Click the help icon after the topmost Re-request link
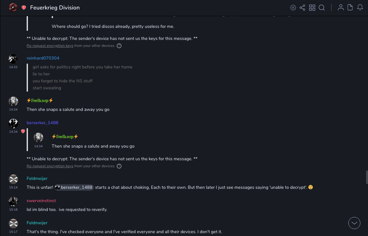 [x=119, y=46]
